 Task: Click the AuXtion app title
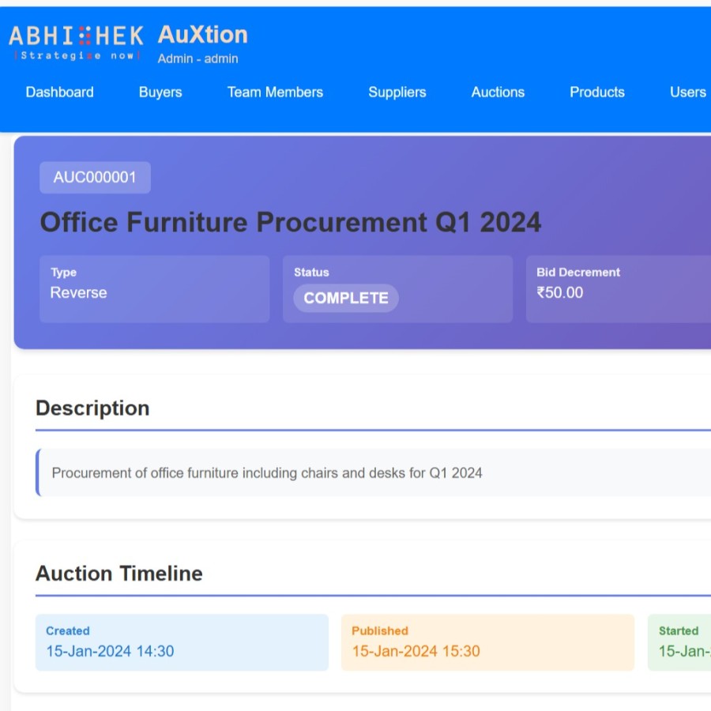(x=203, y=35)
